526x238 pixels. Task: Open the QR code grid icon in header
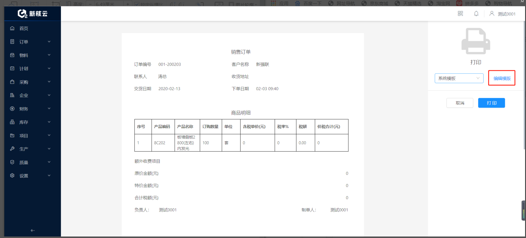pos(460,14)
